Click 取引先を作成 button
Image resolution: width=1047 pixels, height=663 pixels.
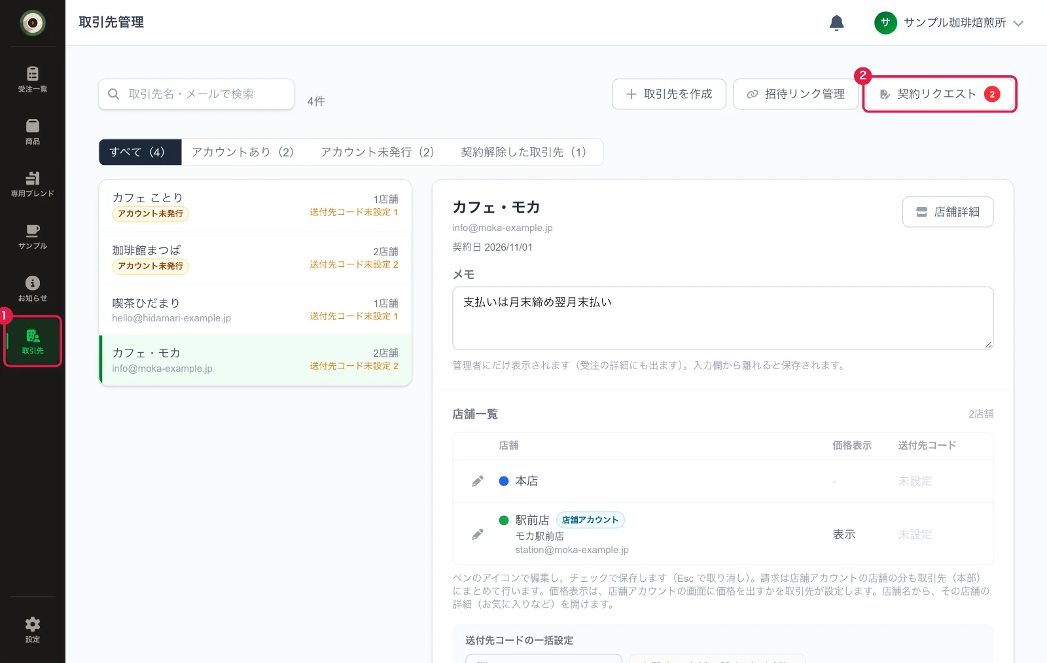(669, 94)
